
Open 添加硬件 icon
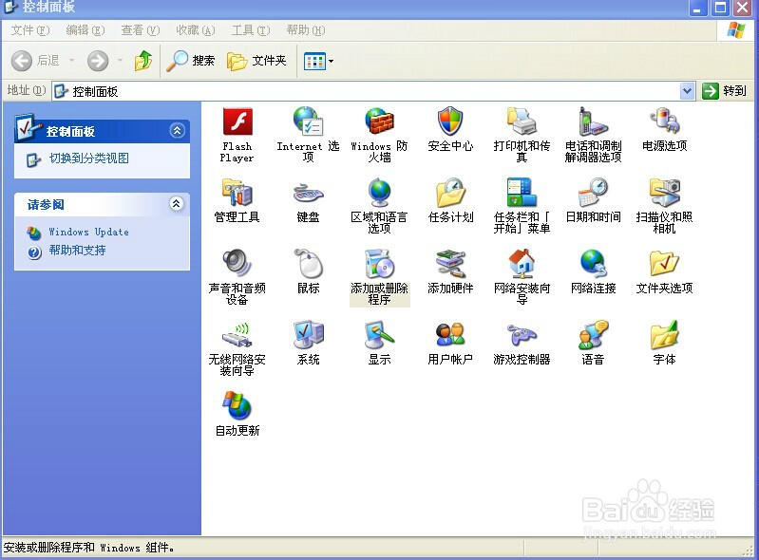pyautogui.click(x=450, y=264)
